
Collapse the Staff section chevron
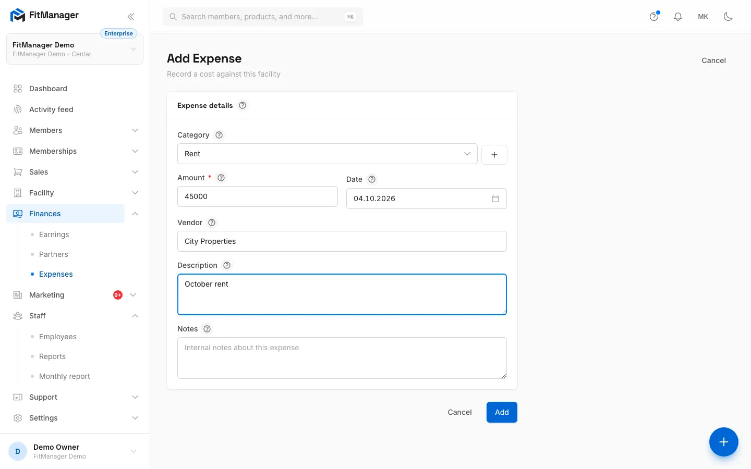tap(135, 316)
